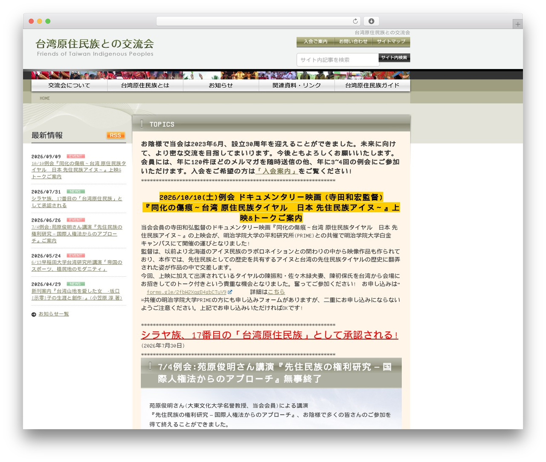Click the browser address bar

click(x=258, y=21)
